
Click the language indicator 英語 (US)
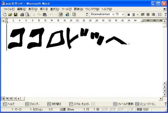[x=143, y=109]
